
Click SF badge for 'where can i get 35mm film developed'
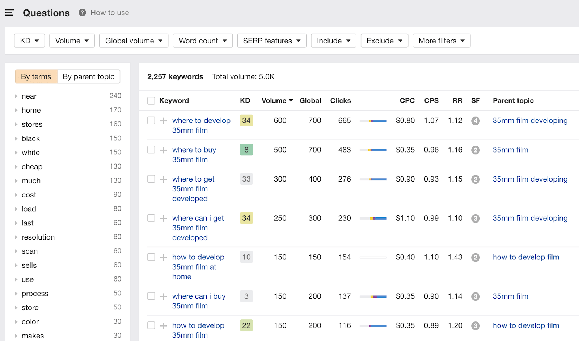[476, 219]
